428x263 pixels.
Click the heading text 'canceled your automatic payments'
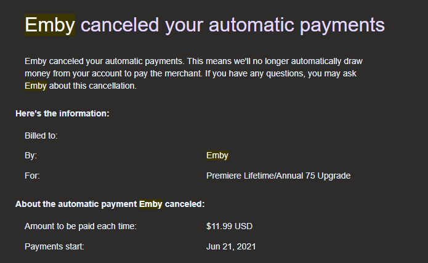[x=233, y=25]
